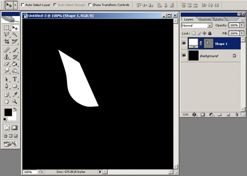Click the Photoshop feather logo
This screenshot has height=176, width=247.
click(x=11, y=19)
